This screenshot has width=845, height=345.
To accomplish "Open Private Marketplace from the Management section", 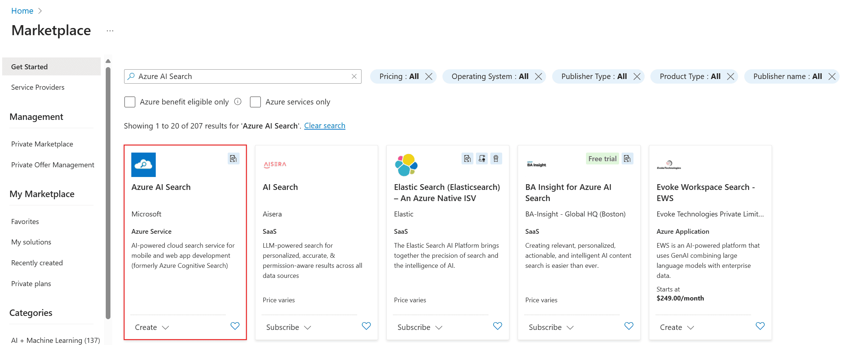I will pos(42,144).
